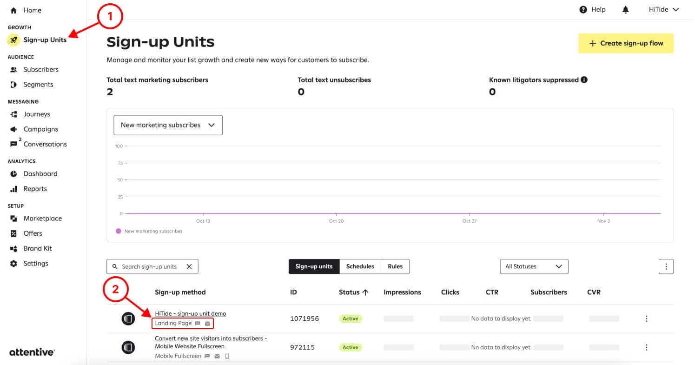Click the Subscribers column header
The width and height of the screenshot is (695, 365).
click(x=549, y=292)
